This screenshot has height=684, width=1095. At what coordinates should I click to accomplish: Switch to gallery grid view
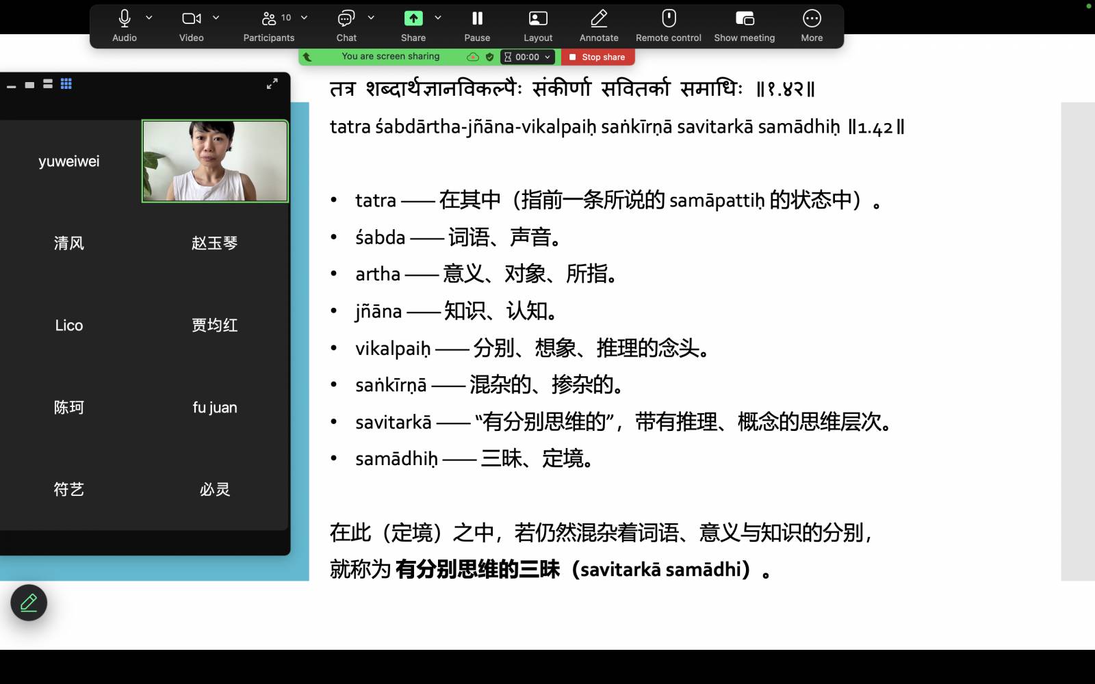(x=66, y=84)
